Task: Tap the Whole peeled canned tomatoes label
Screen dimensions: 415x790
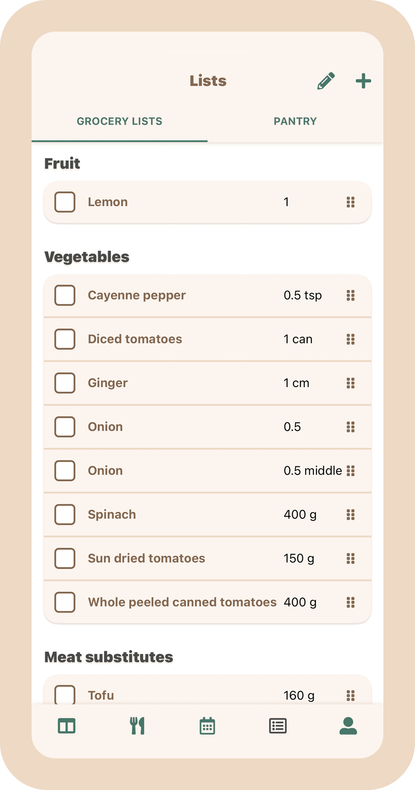Action: 182,602
